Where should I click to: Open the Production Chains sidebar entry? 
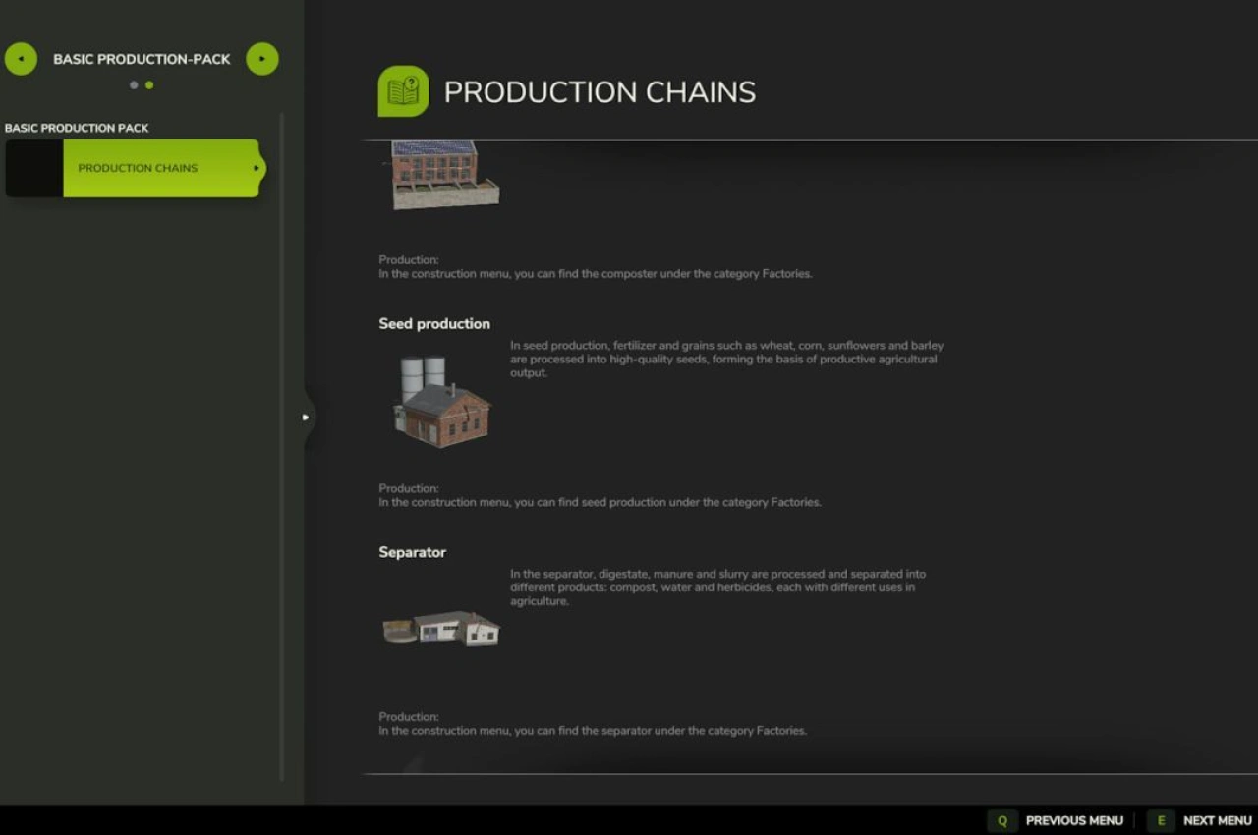click(x=138, y=168)
